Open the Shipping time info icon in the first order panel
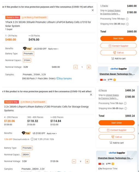 tap(128, 24)
